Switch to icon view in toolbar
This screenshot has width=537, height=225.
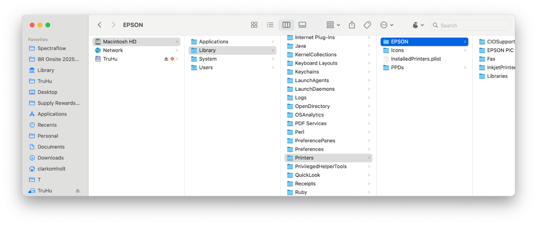point(254,25)
